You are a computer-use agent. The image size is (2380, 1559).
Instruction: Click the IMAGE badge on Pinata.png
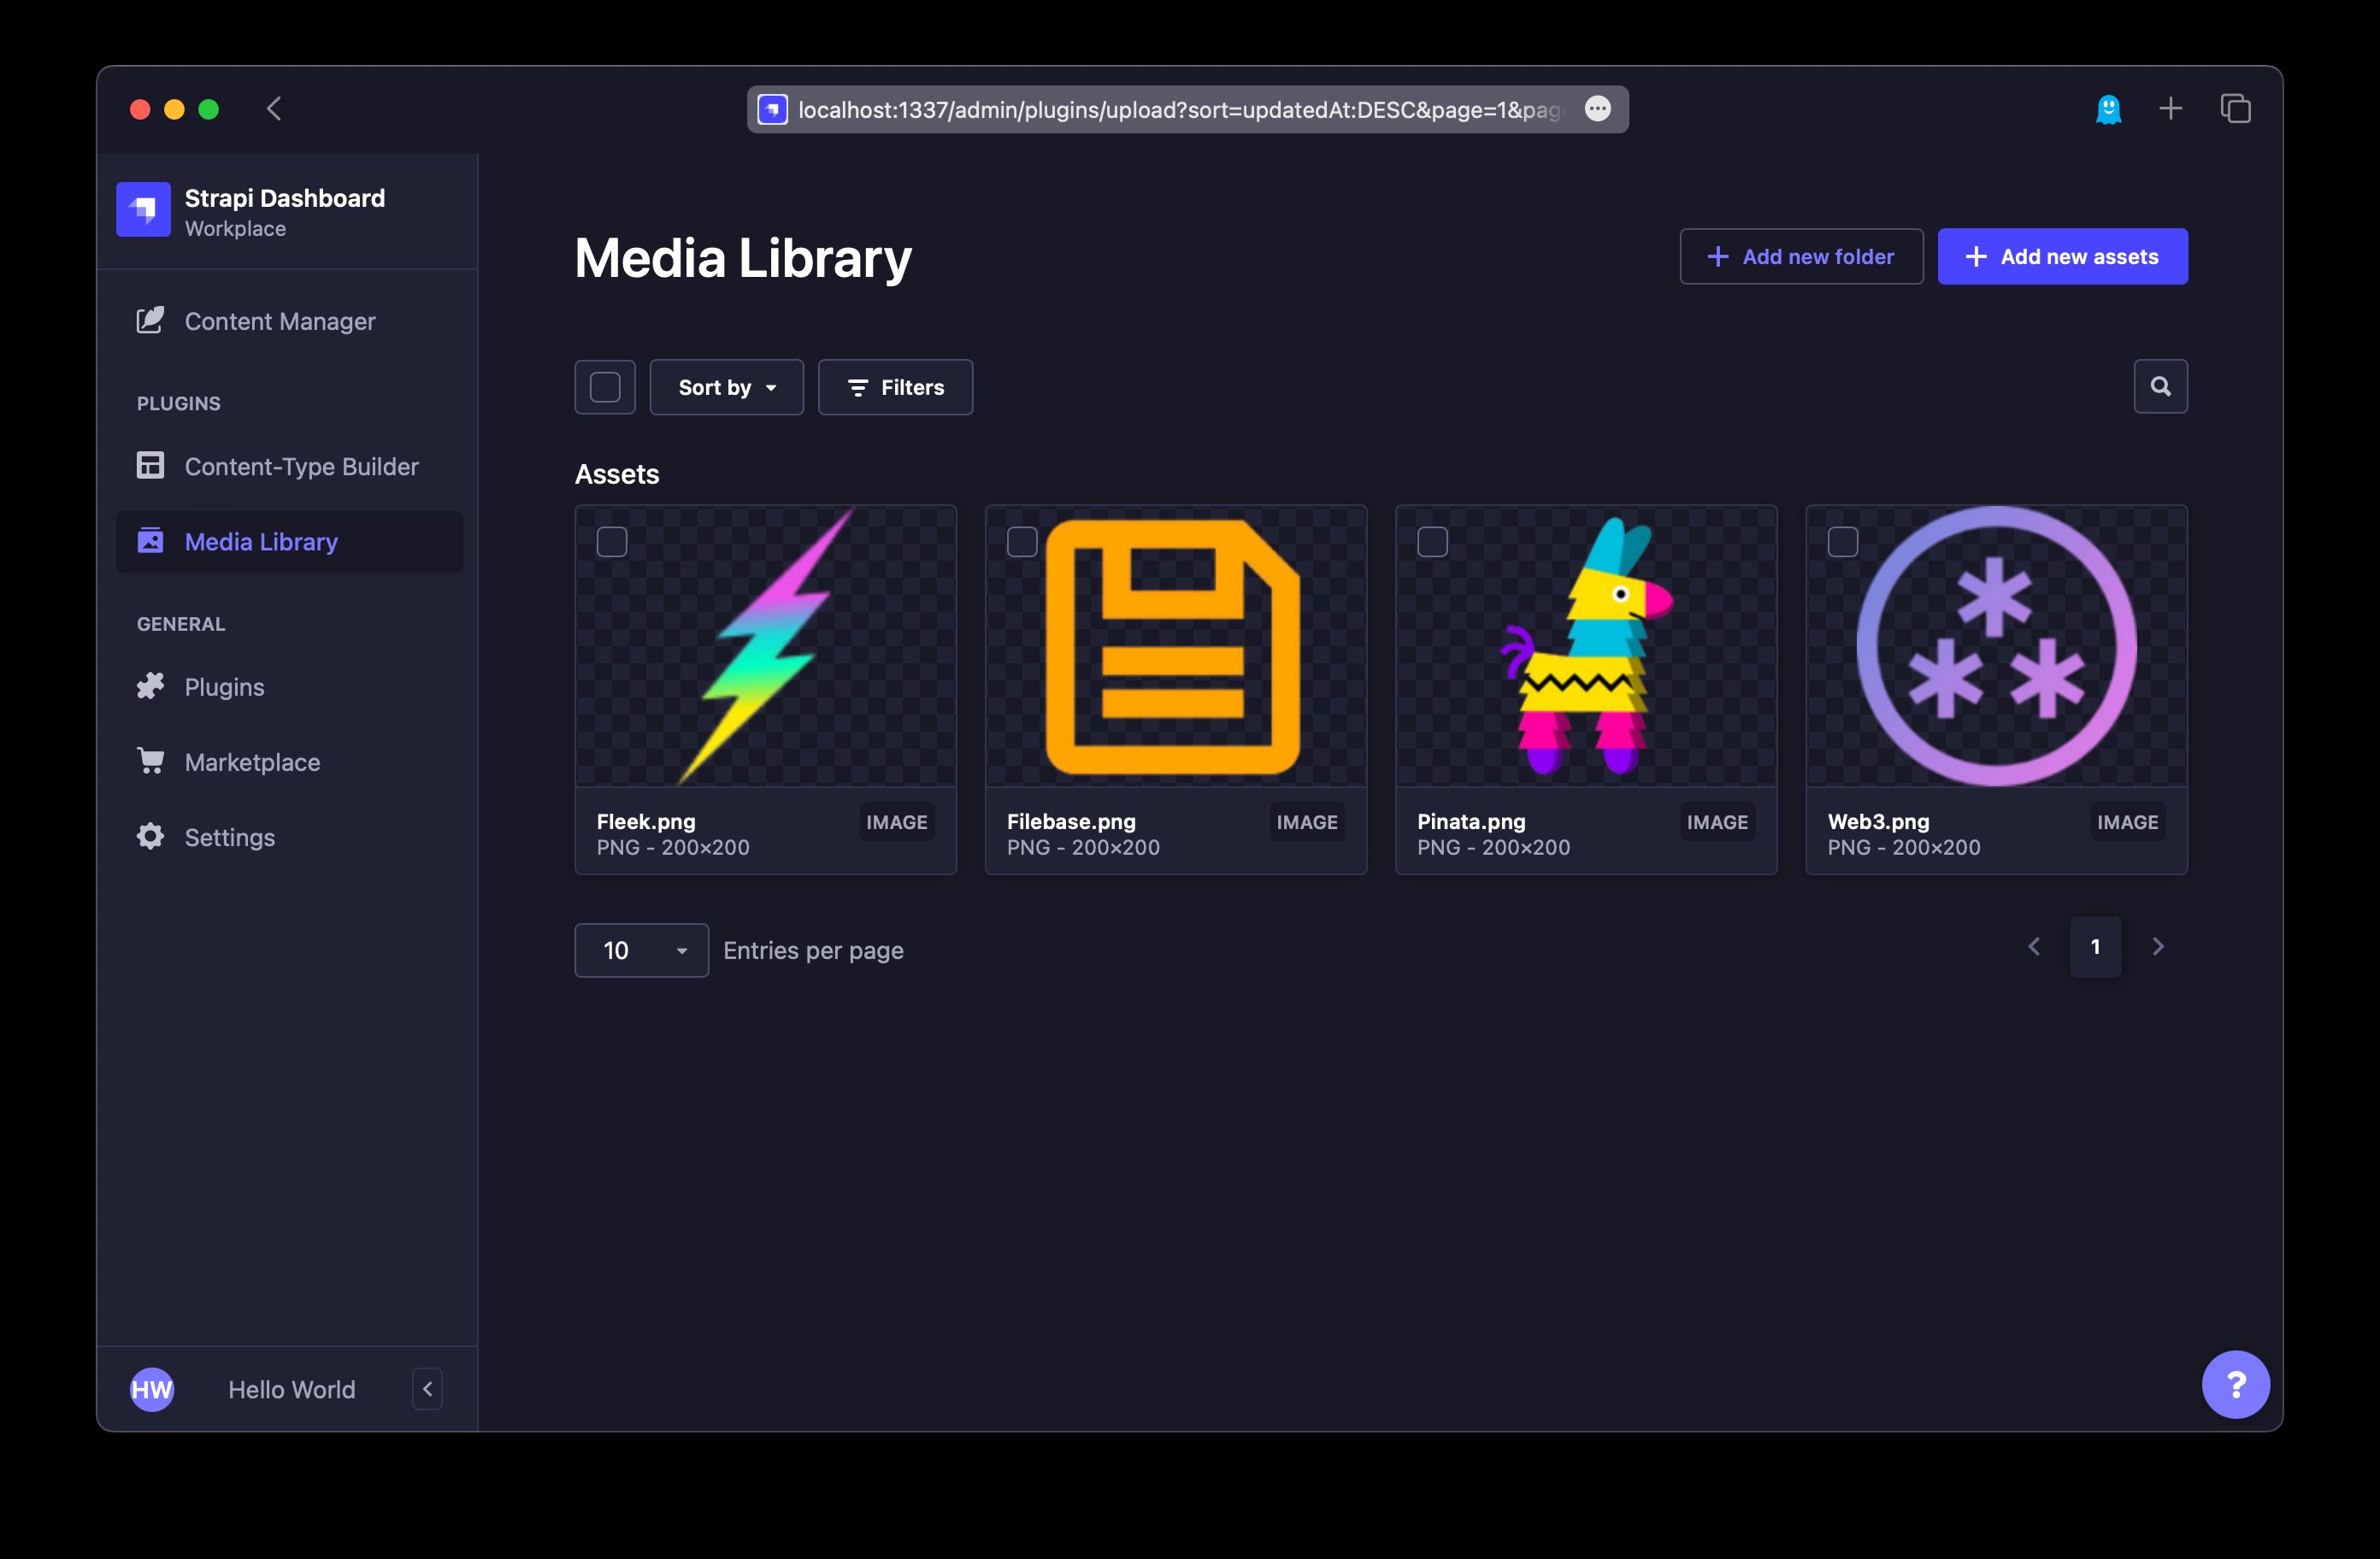(x=1717, y=822)
